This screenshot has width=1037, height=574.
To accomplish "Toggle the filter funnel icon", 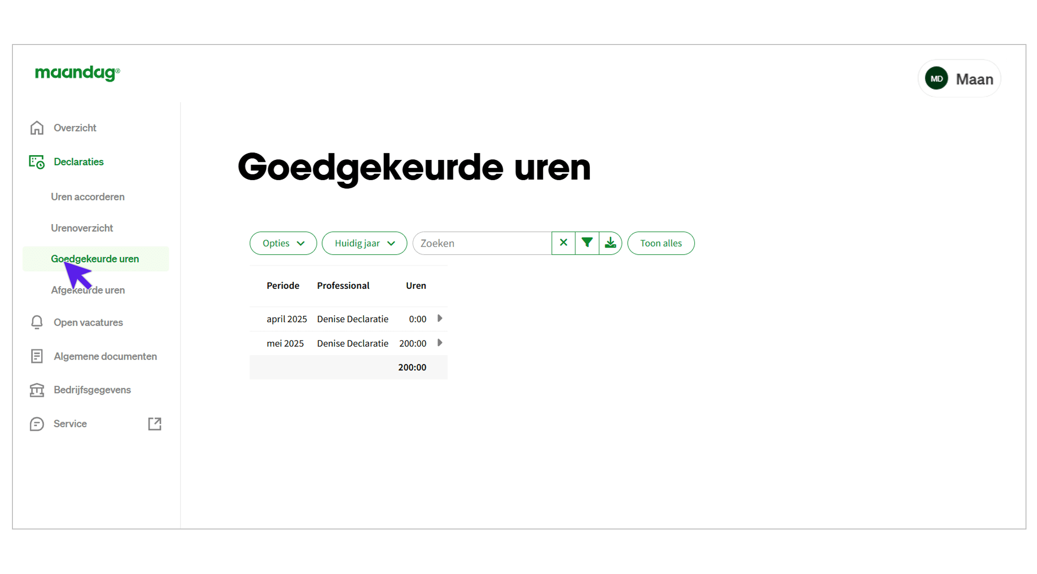I will tap(587, 243).
